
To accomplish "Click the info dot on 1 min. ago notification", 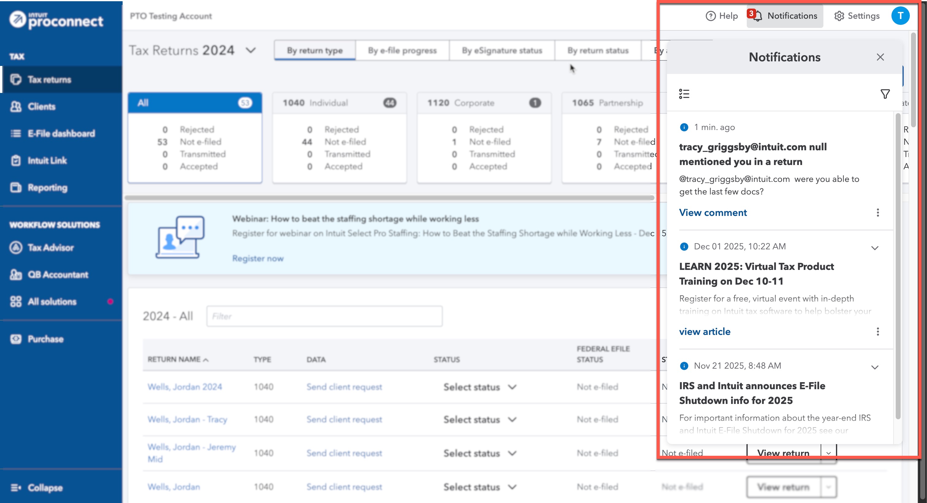I will click(684, 127).
